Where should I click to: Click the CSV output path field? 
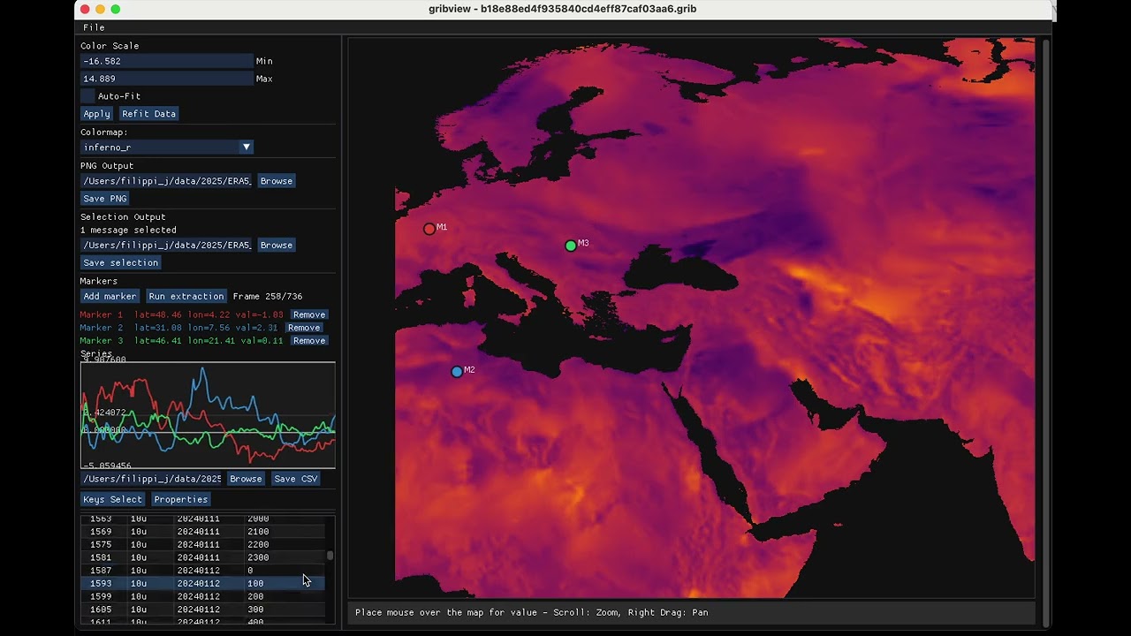click(152, 479)
